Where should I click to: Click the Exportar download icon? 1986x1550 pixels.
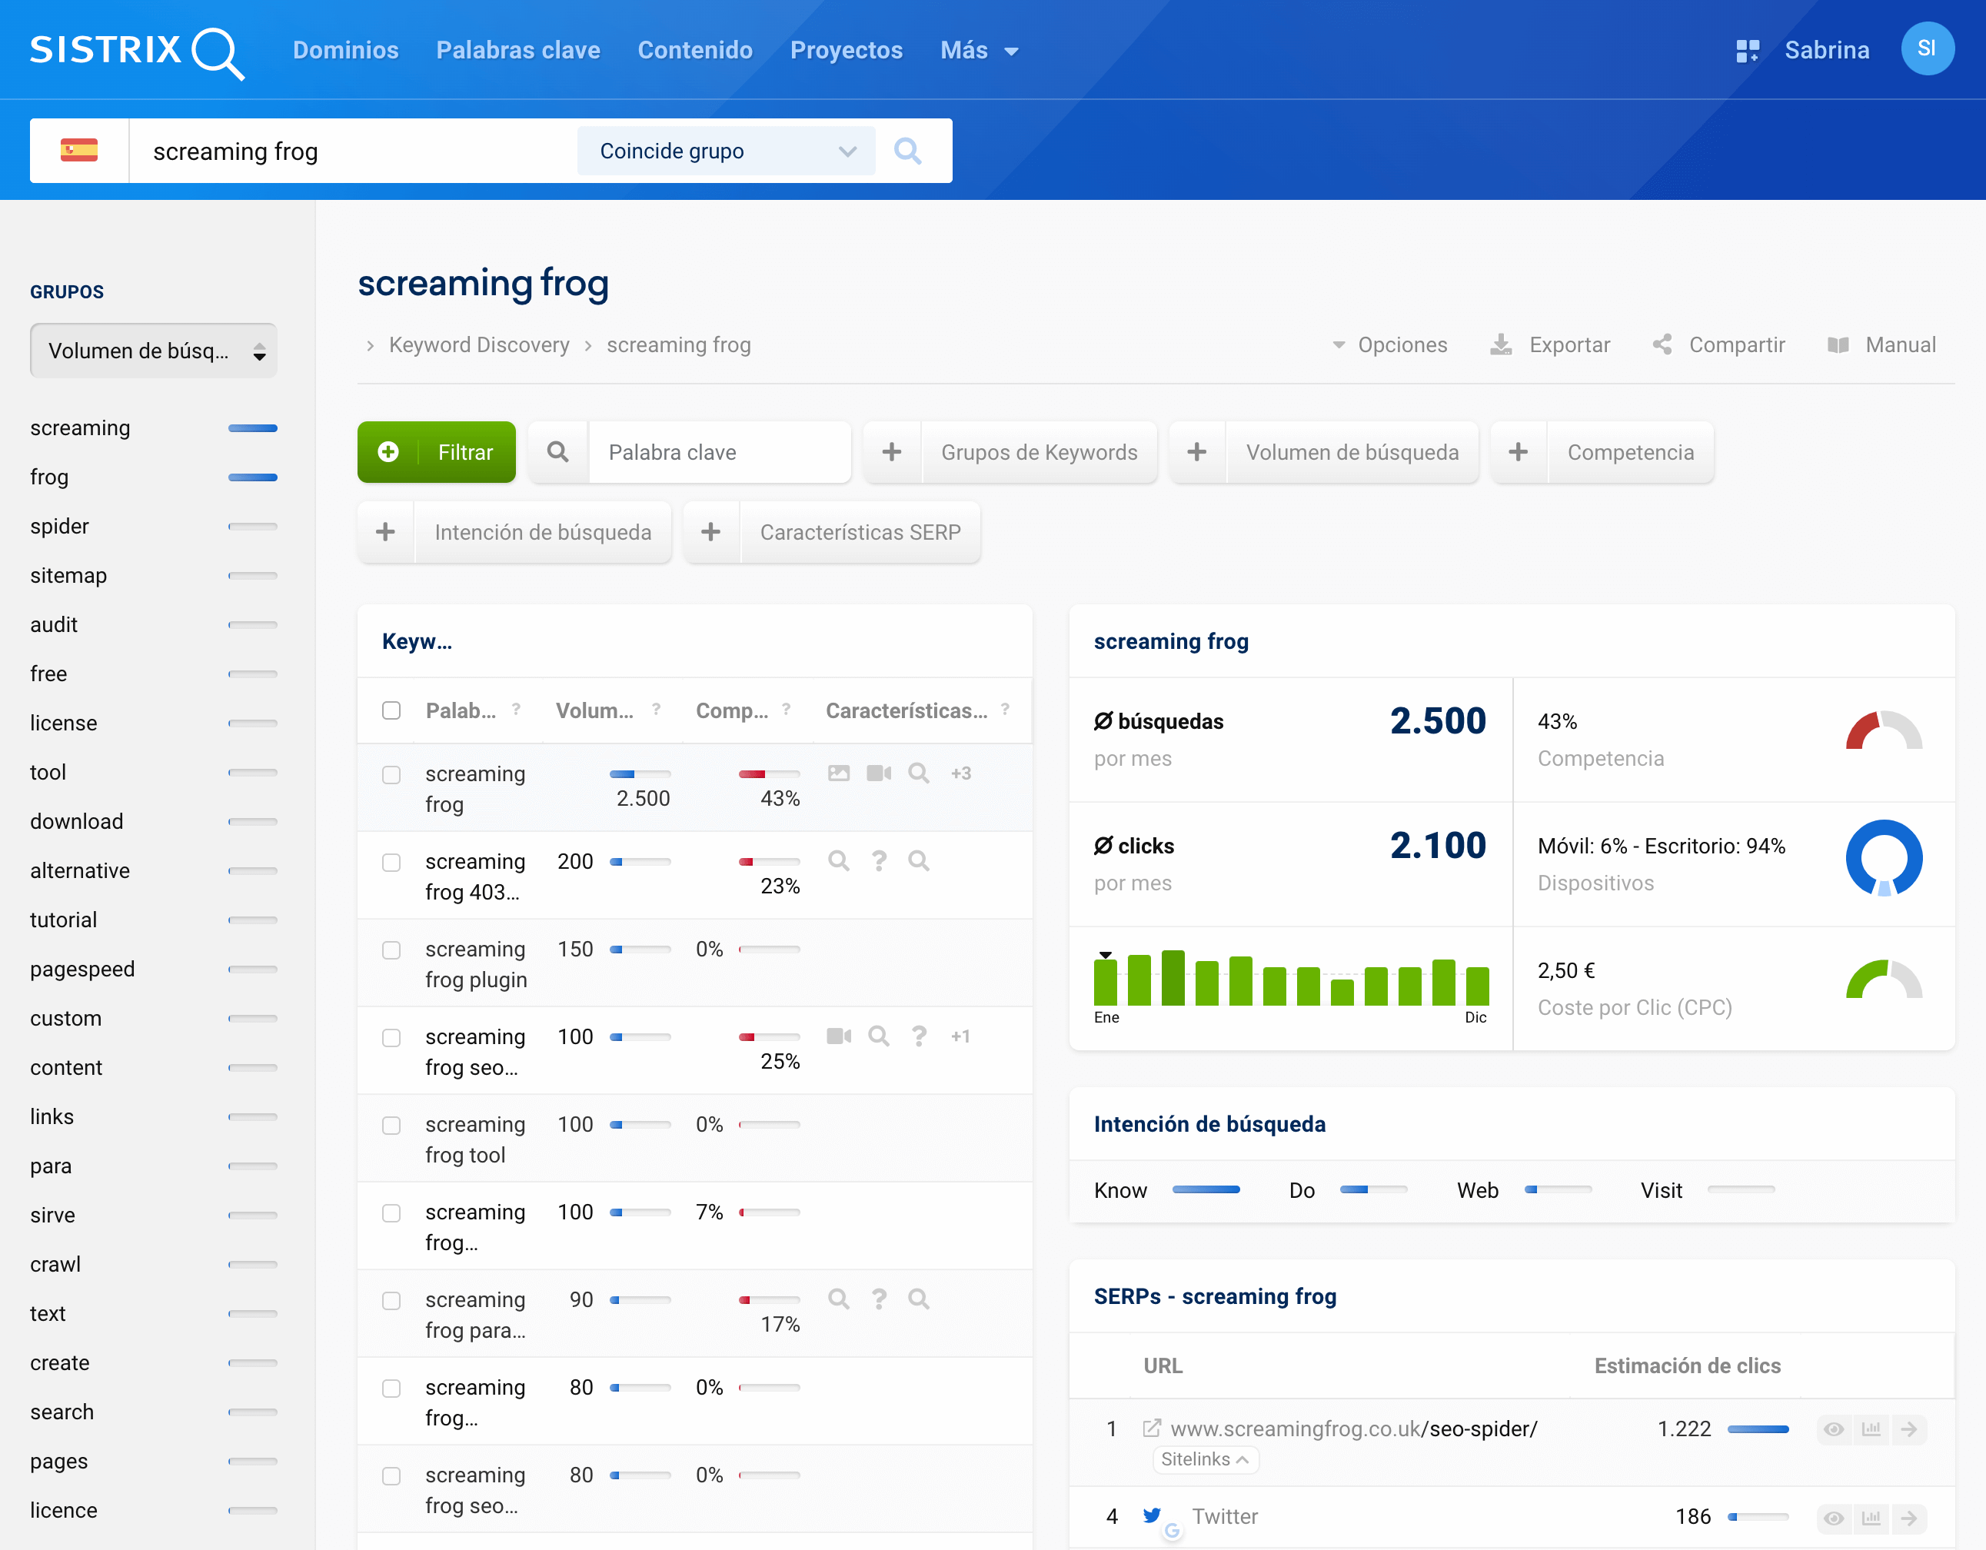click(x=1500, y=344)
